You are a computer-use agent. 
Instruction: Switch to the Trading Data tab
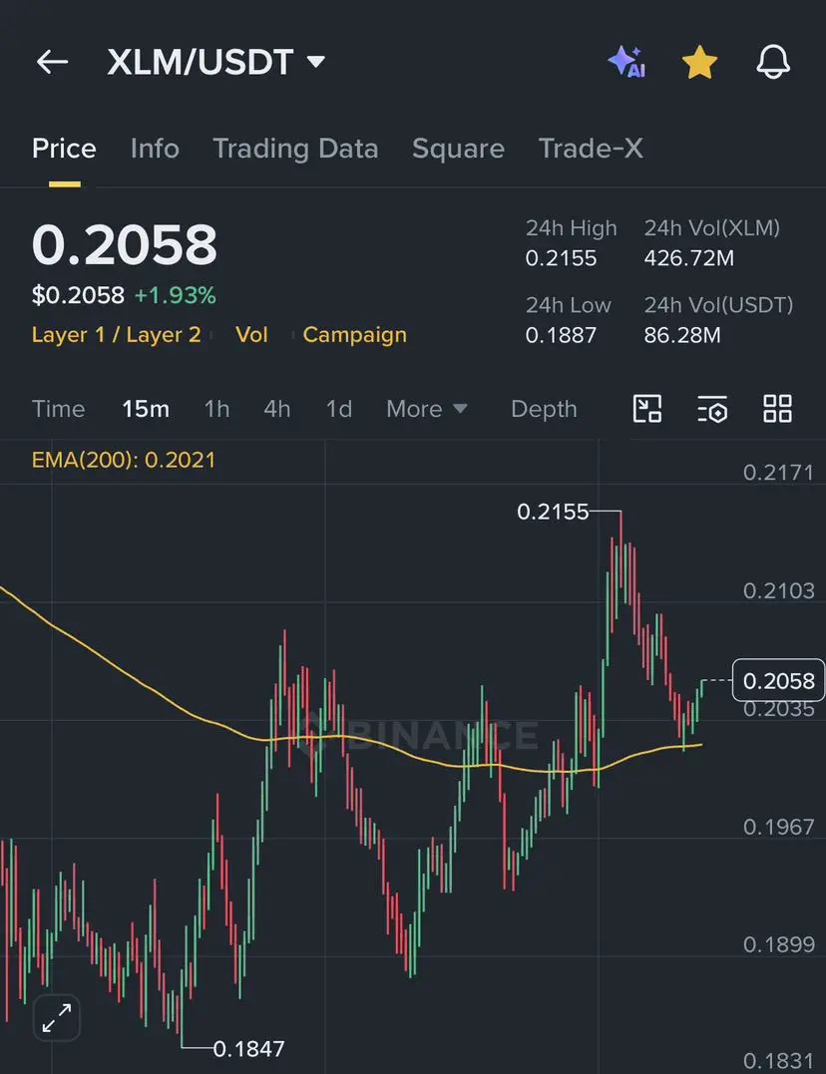295,149
